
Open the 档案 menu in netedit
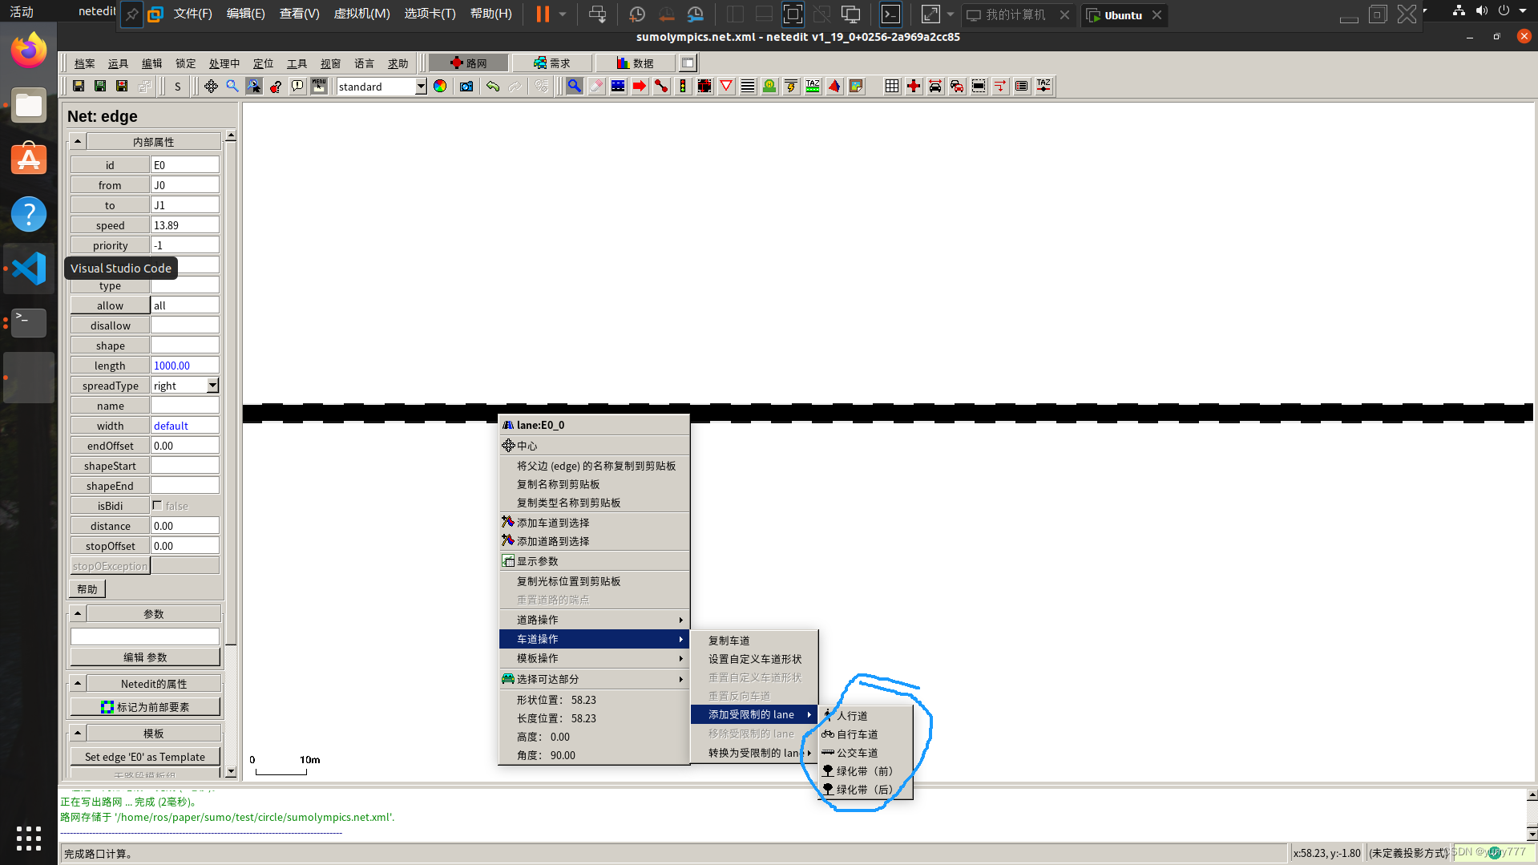[x=84, y=63]
